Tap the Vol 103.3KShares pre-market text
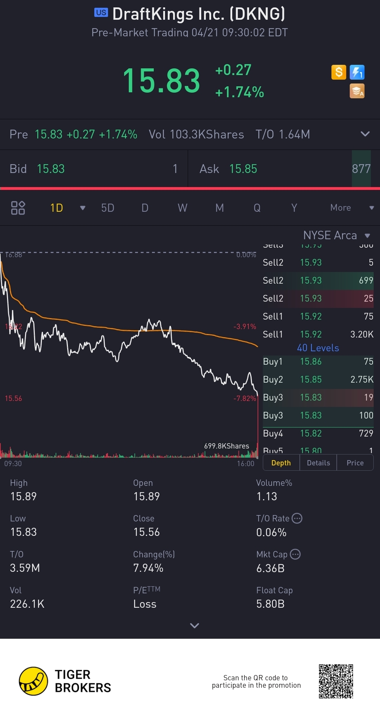The height and width of the screenshot is (724, 380). [196, 134]
